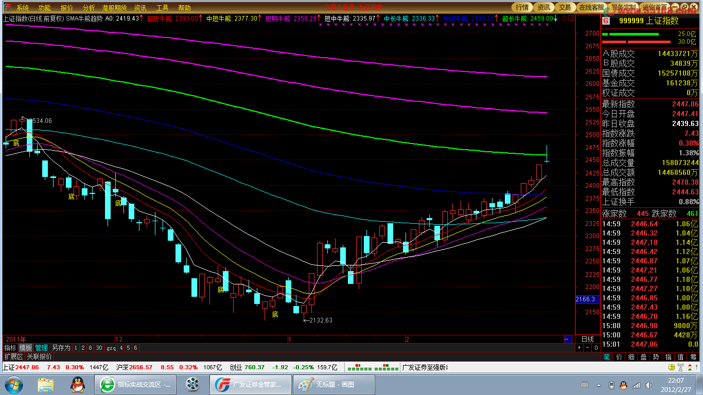The width and height of the screenshot is (703, 395).
Task: Click the 999999 上证指数 title
Action: [648, 21]
